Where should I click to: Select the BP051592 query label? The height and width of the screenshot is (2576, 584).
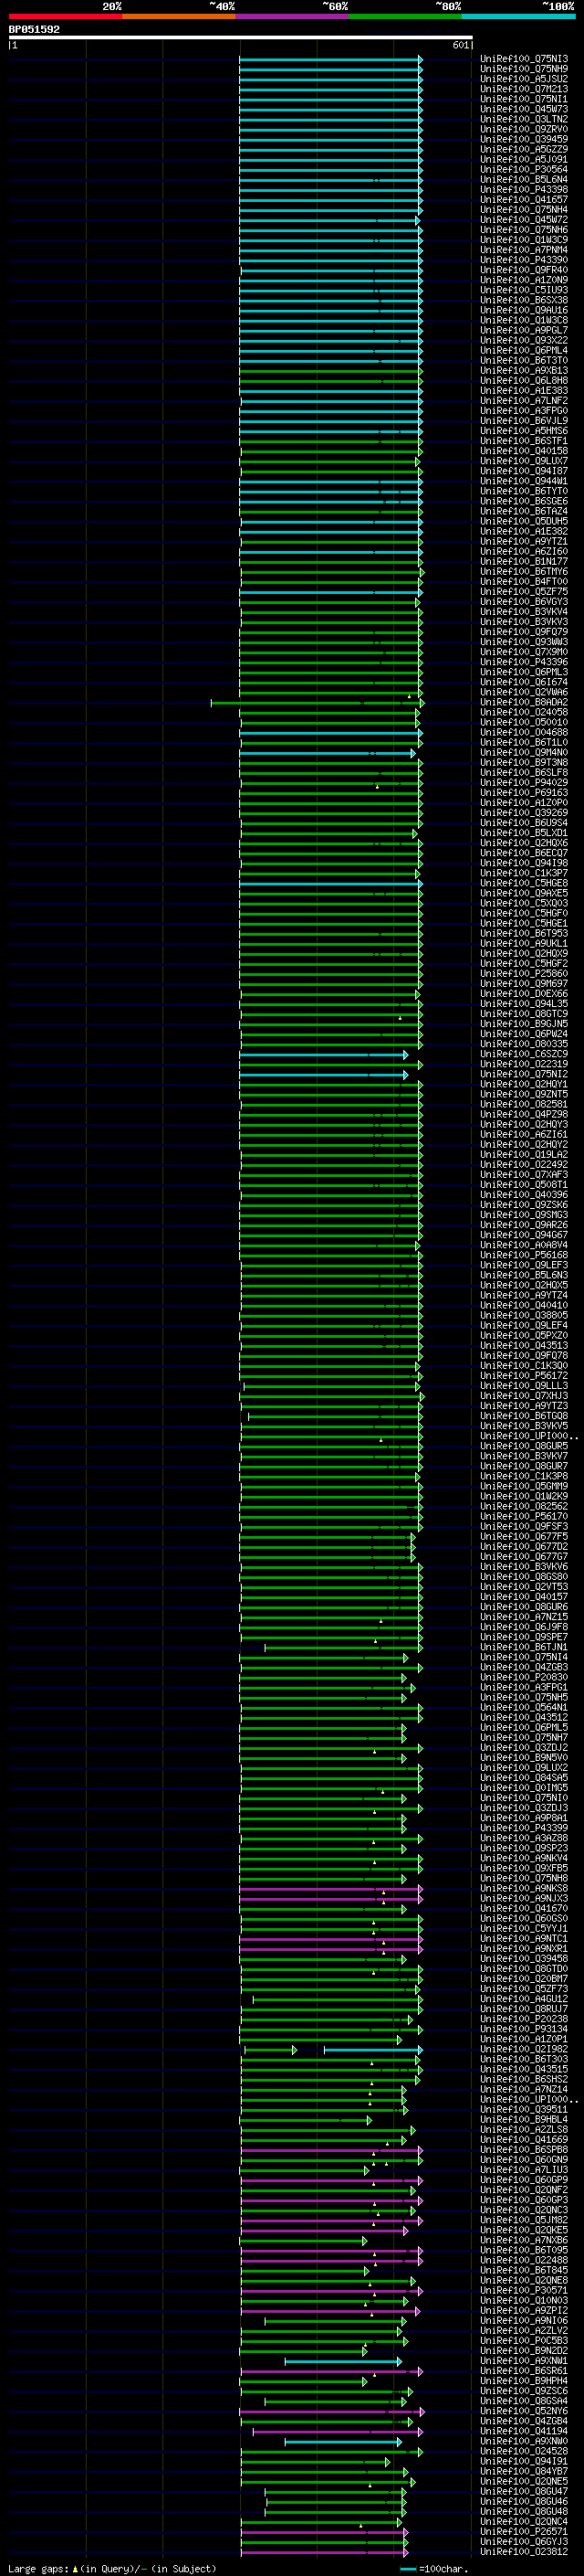coord(34,29)
